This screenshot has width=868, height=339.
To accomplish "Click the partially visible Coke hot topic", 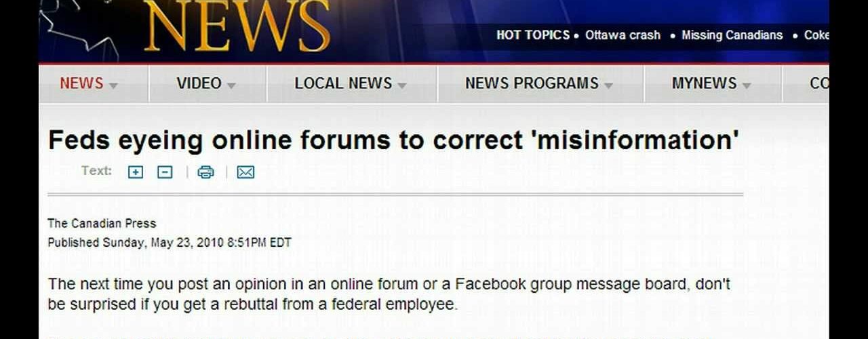I will [816, 35].
